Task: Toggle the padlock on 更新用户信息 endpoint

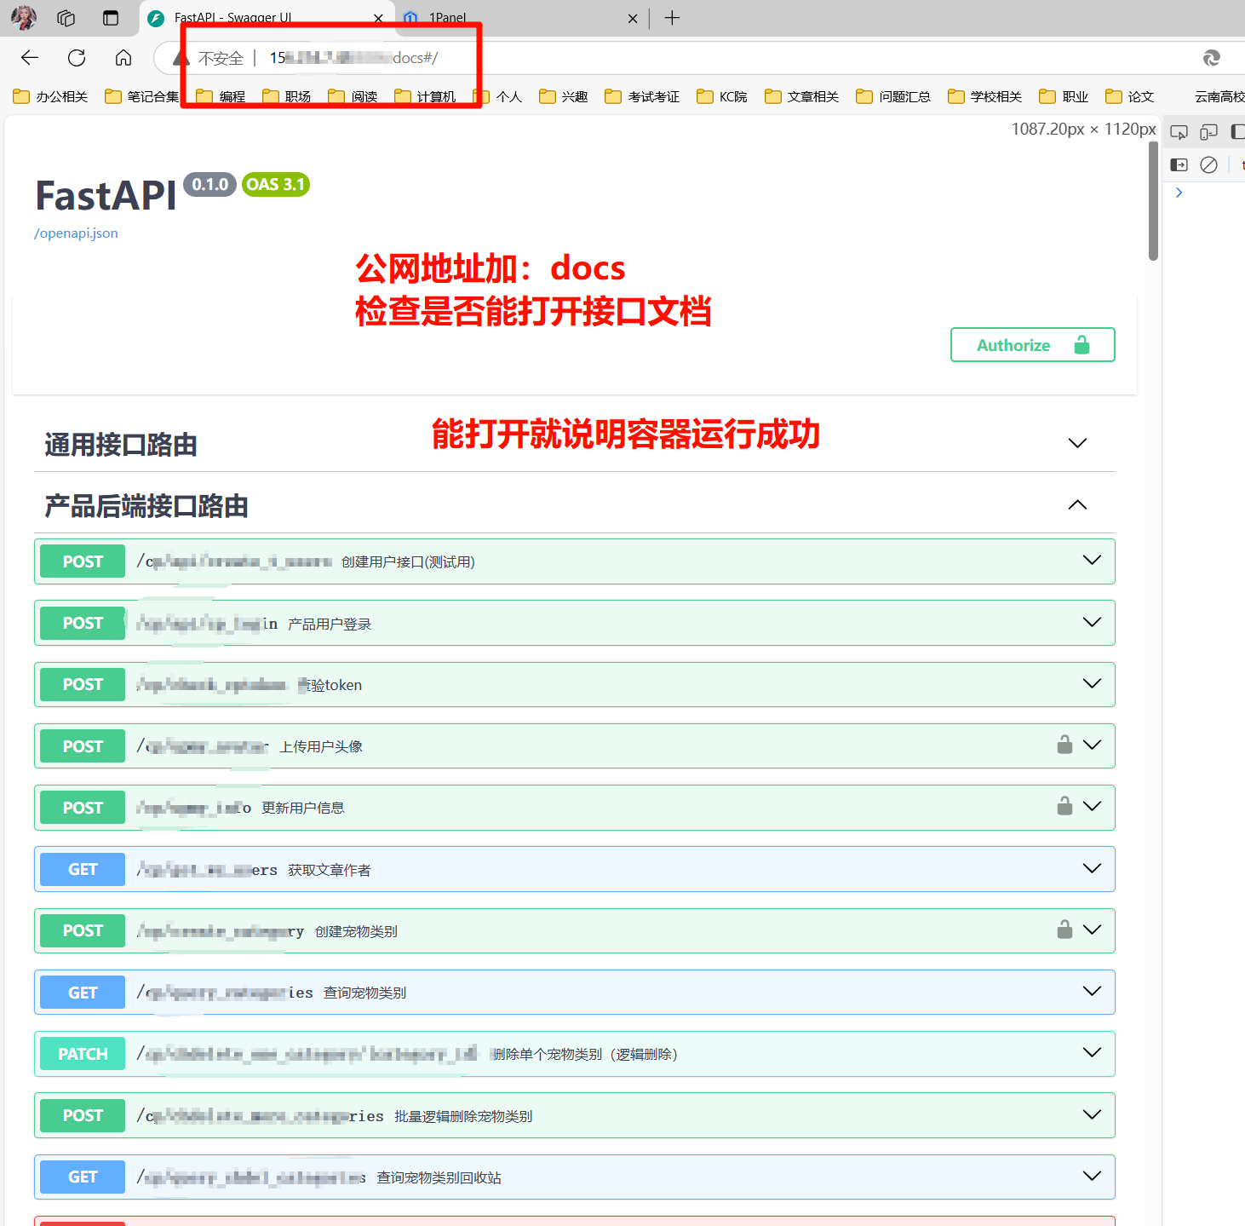Action: [1064, 806]
